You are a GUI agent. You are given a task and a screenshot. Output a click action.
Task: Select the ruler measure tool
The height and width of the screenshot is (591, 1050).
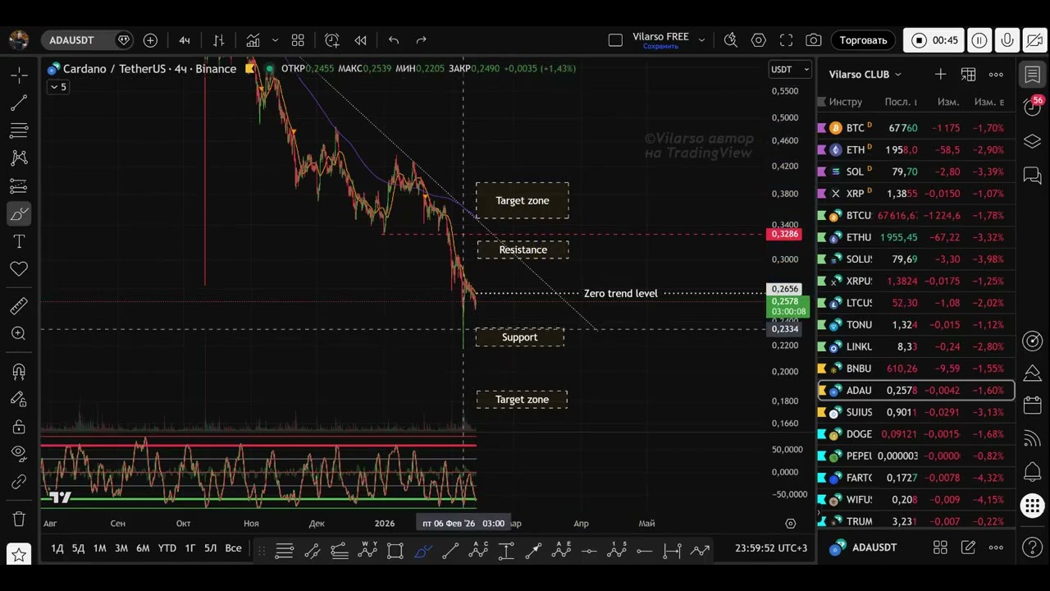point(19,306)
